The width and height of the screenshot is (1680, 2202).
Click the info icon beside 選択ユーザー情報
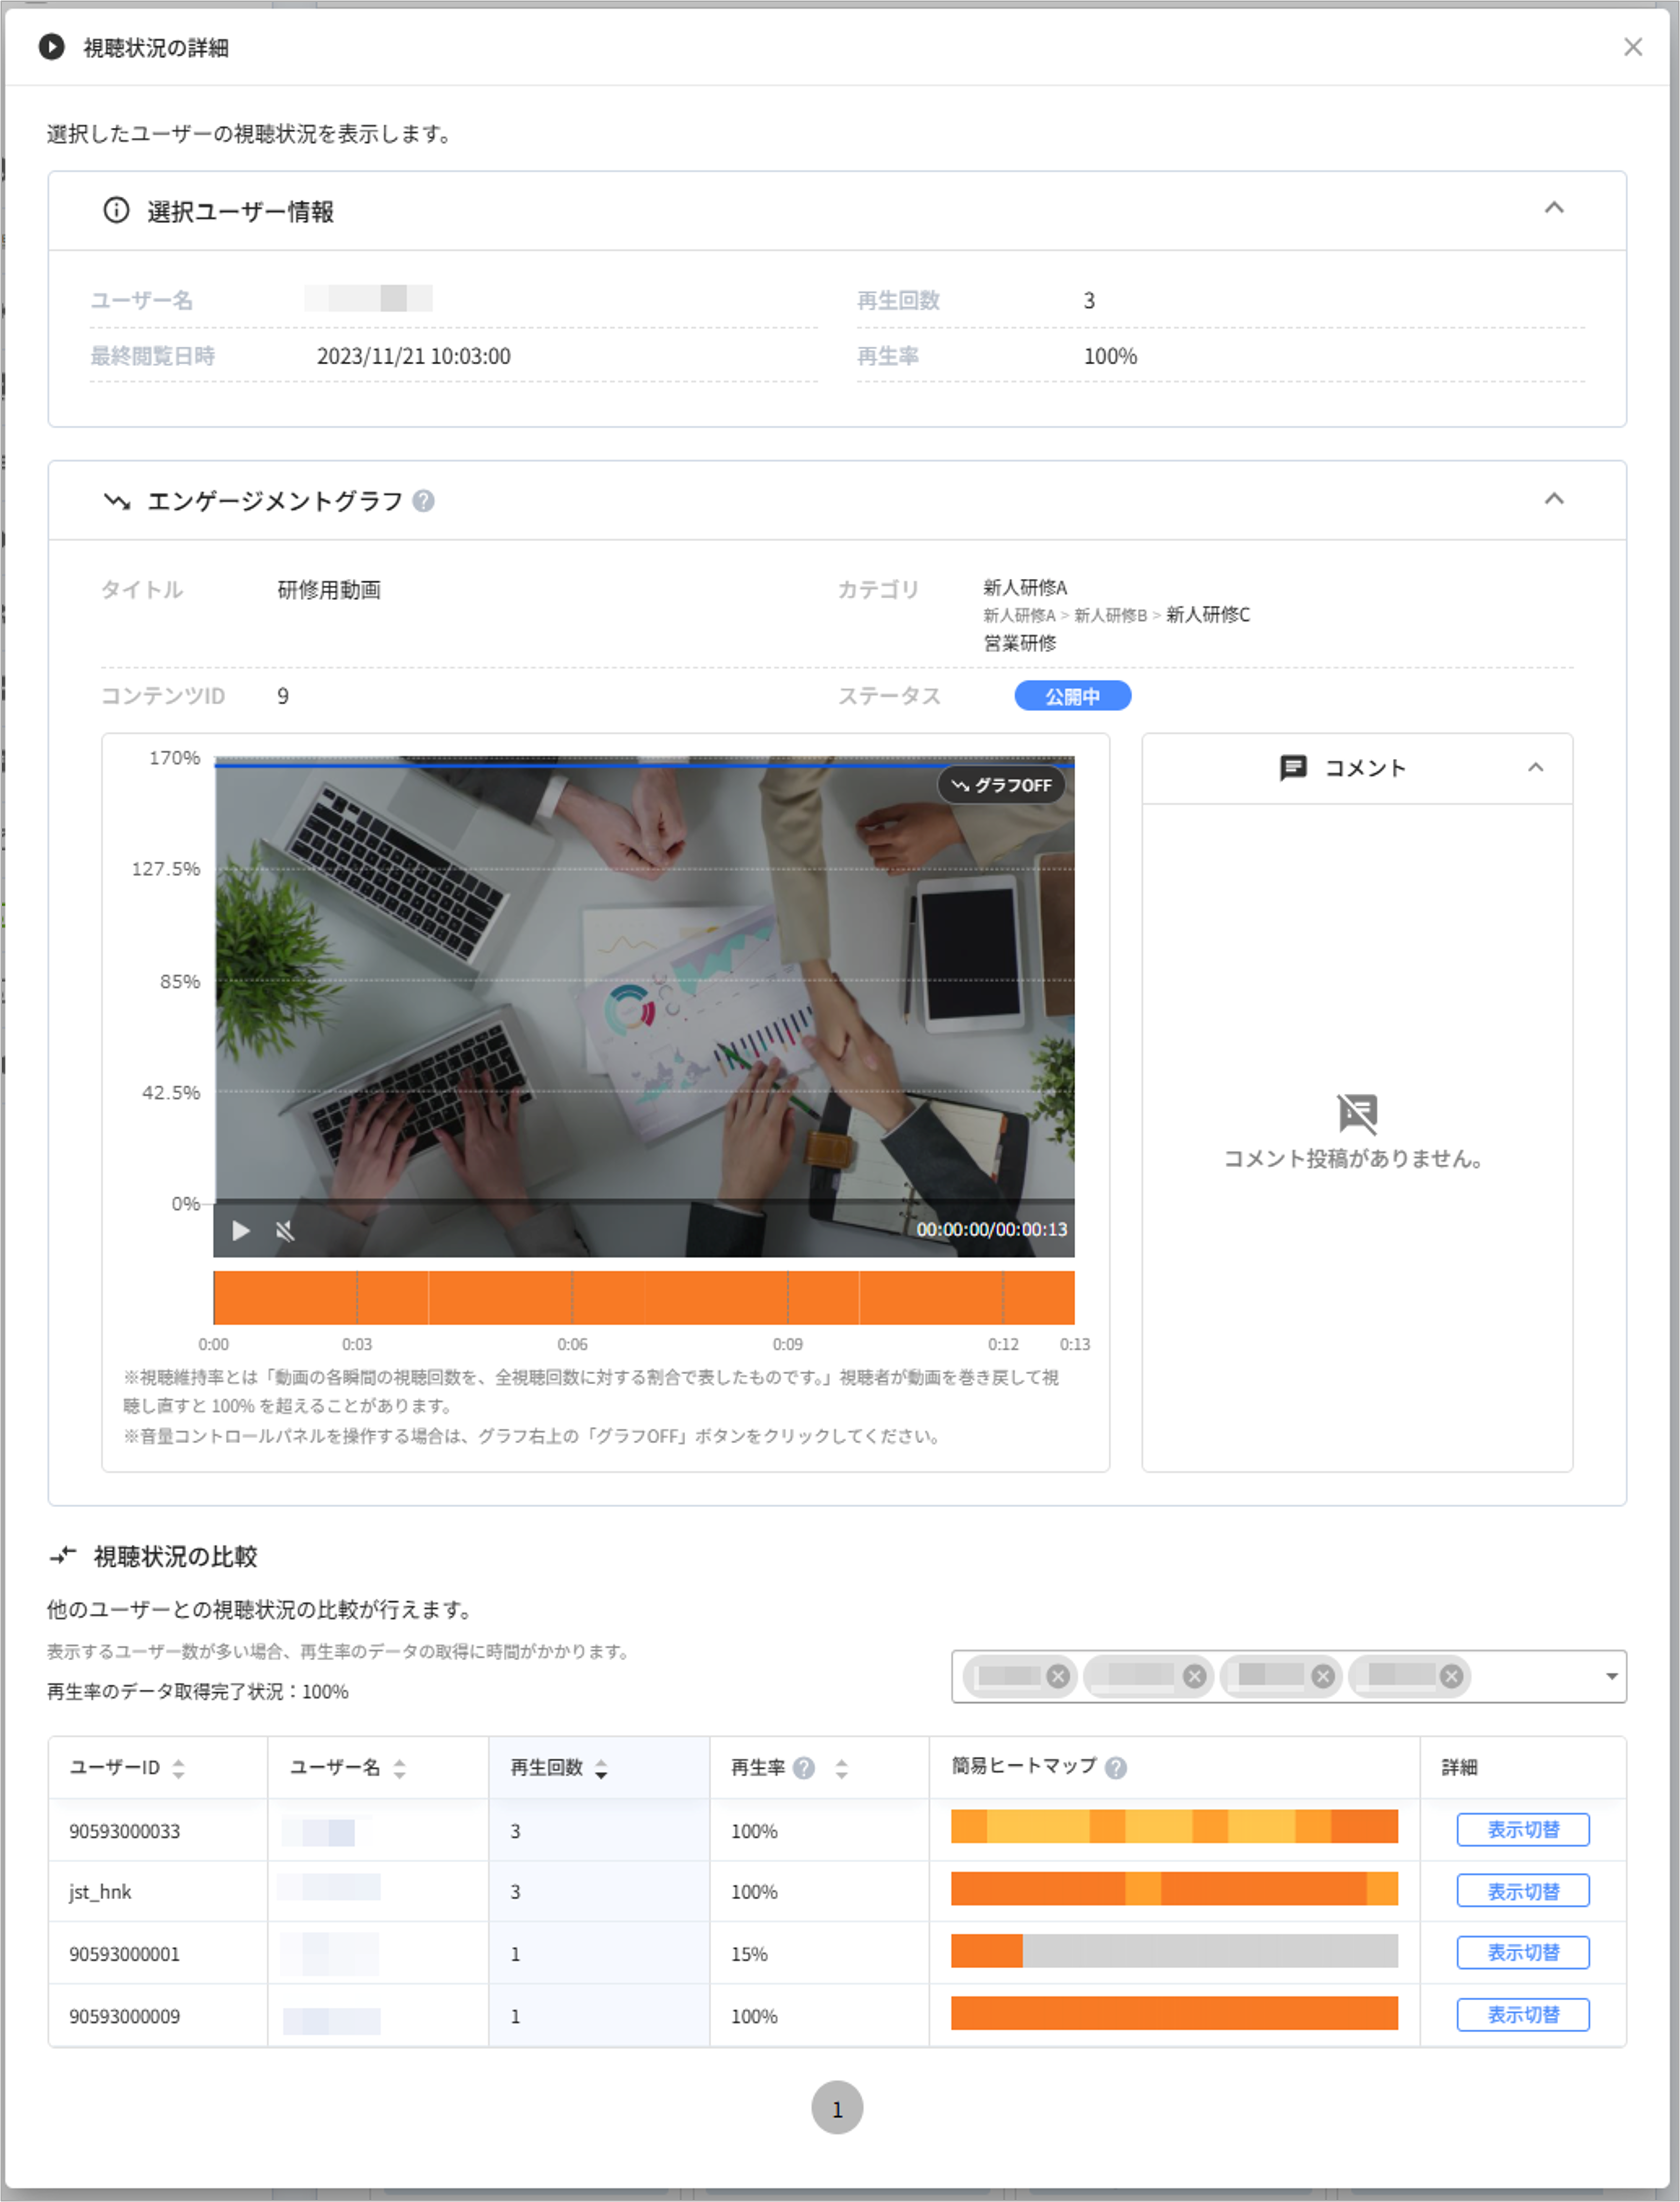(x=117, y=210)
